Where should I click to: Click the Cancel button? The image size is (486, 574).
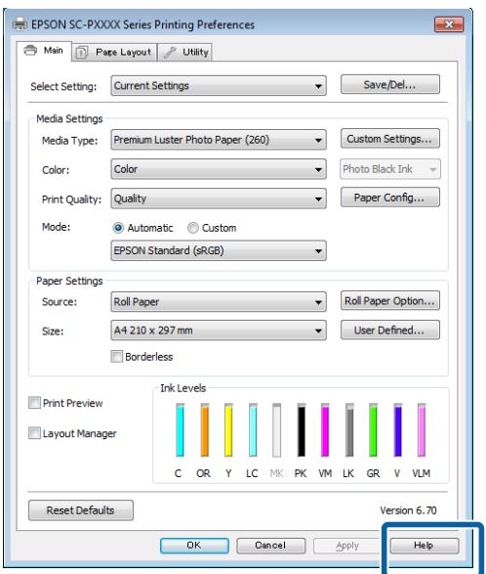(270, 546)
